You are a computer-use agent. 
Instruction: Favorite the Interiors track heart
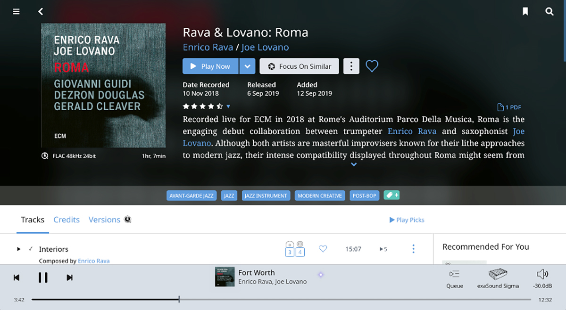[323, 249]
